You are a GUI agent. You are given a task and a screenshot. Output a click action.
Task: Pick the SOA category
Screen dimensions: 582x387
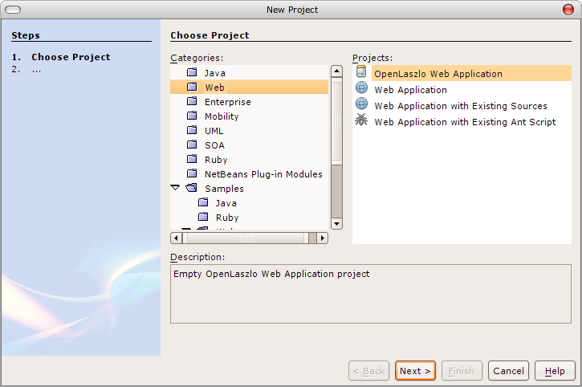pos(215,145)
